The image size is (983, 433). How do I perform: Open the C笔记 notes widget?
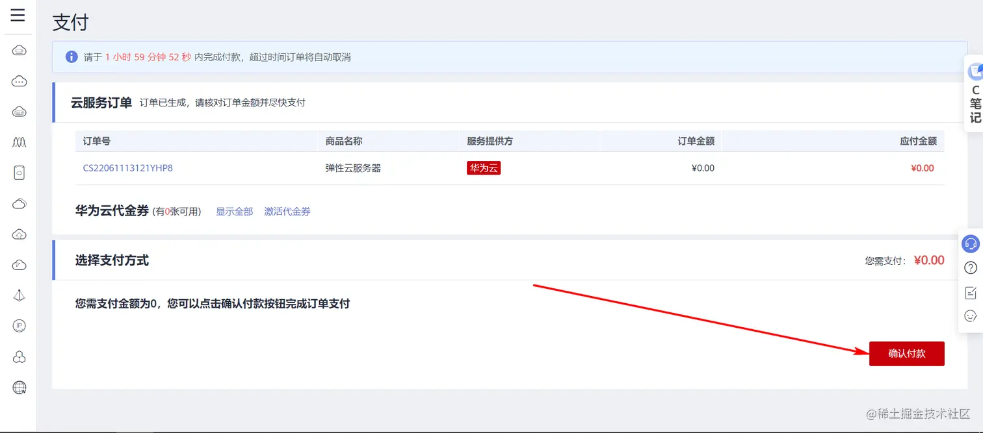point(975,94)
